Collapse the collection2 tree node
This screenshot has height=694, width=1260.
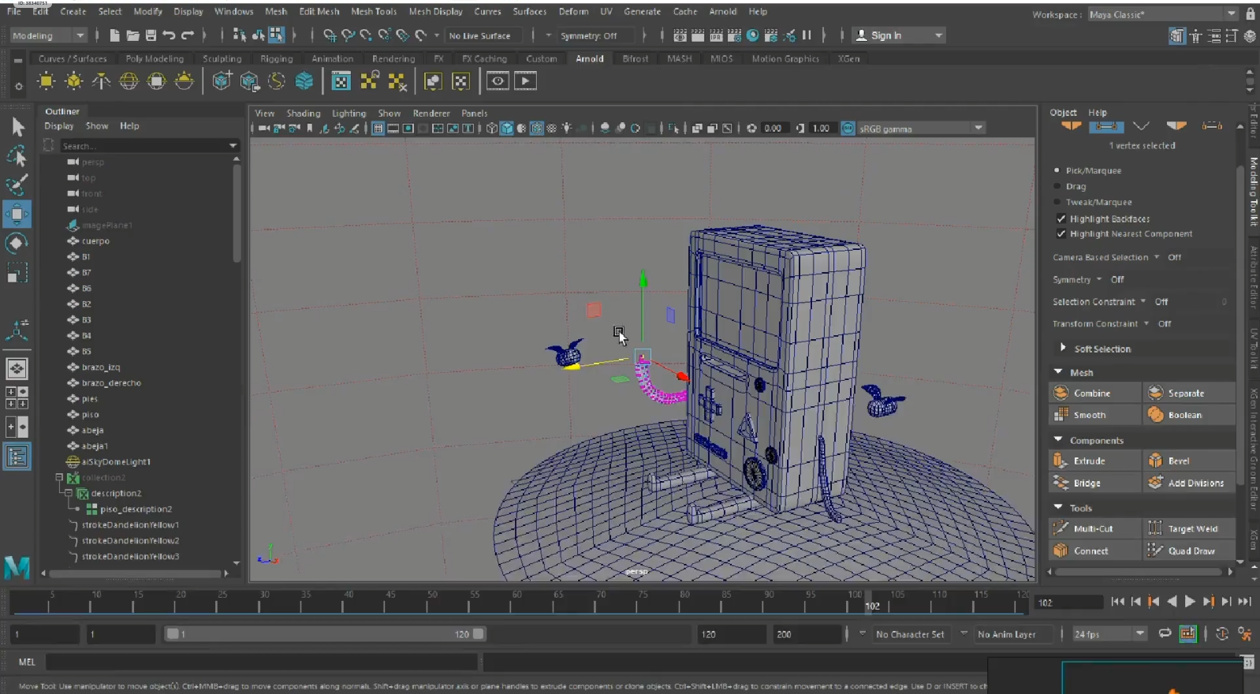59,477
